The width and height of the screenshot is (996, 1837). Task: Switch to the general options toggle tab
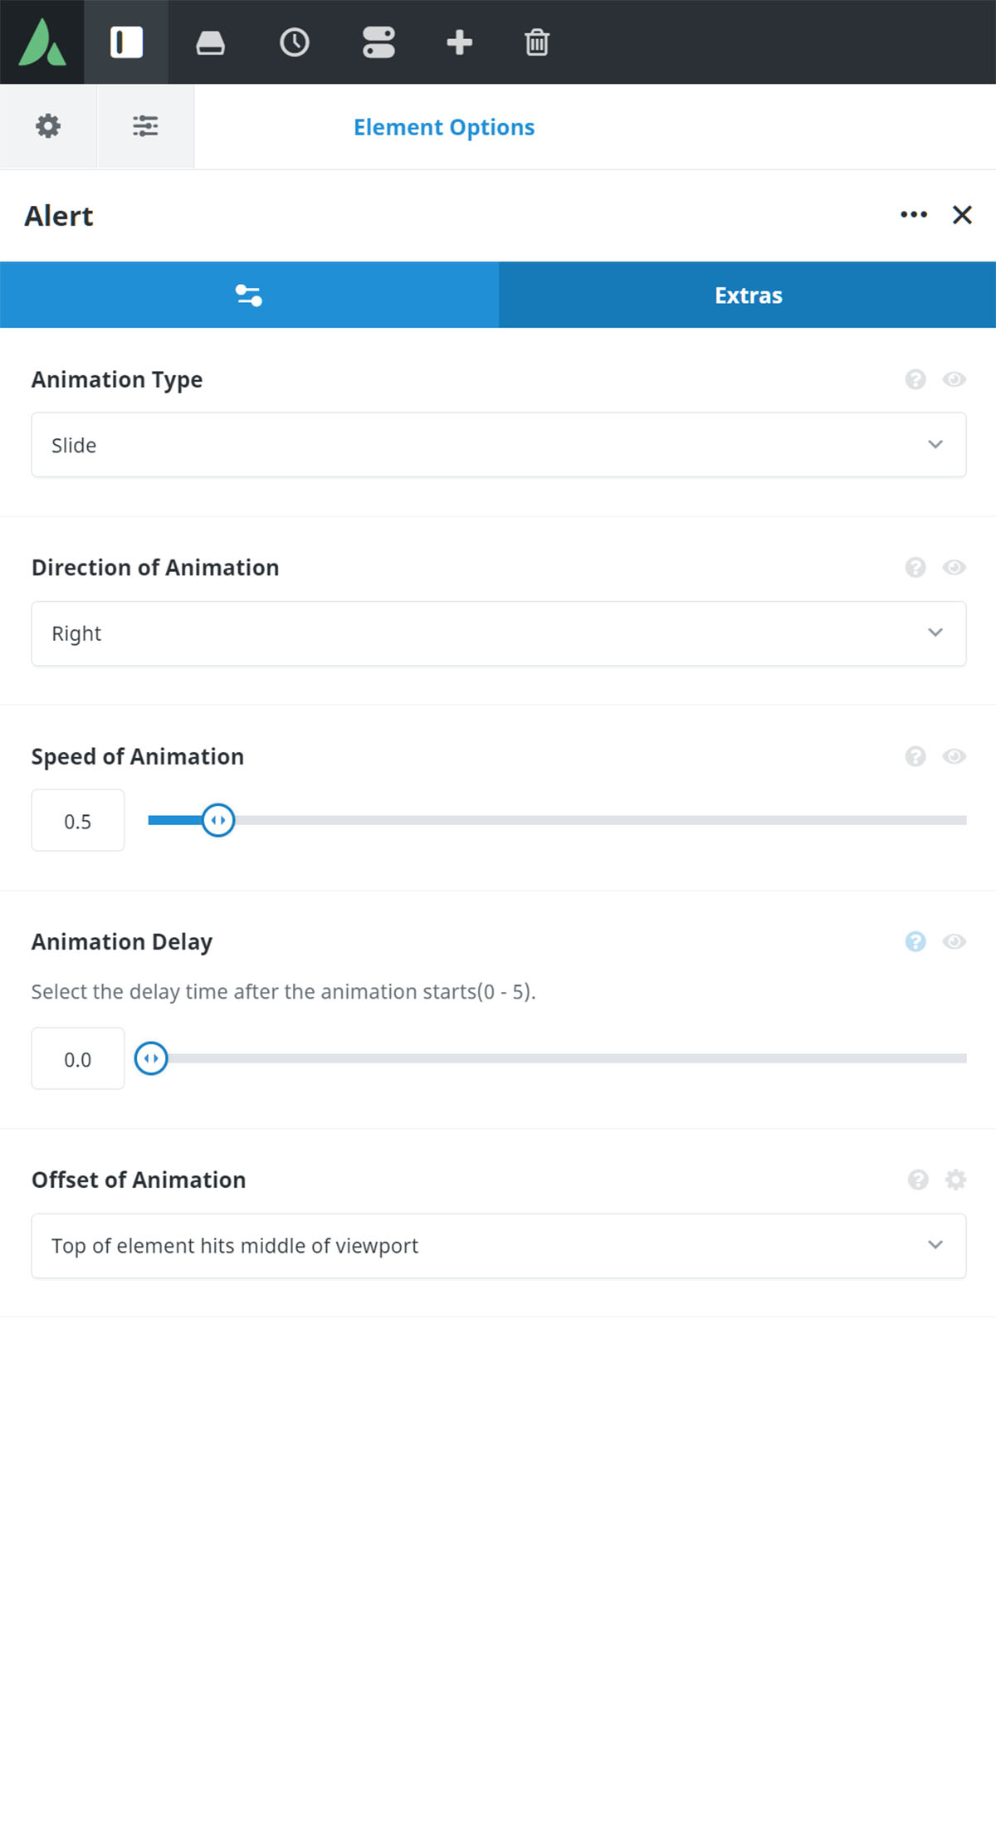click(249, 295)
